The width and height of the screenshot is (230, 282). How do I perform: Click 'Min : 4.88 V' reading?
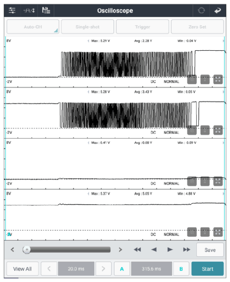click(186, 194)
